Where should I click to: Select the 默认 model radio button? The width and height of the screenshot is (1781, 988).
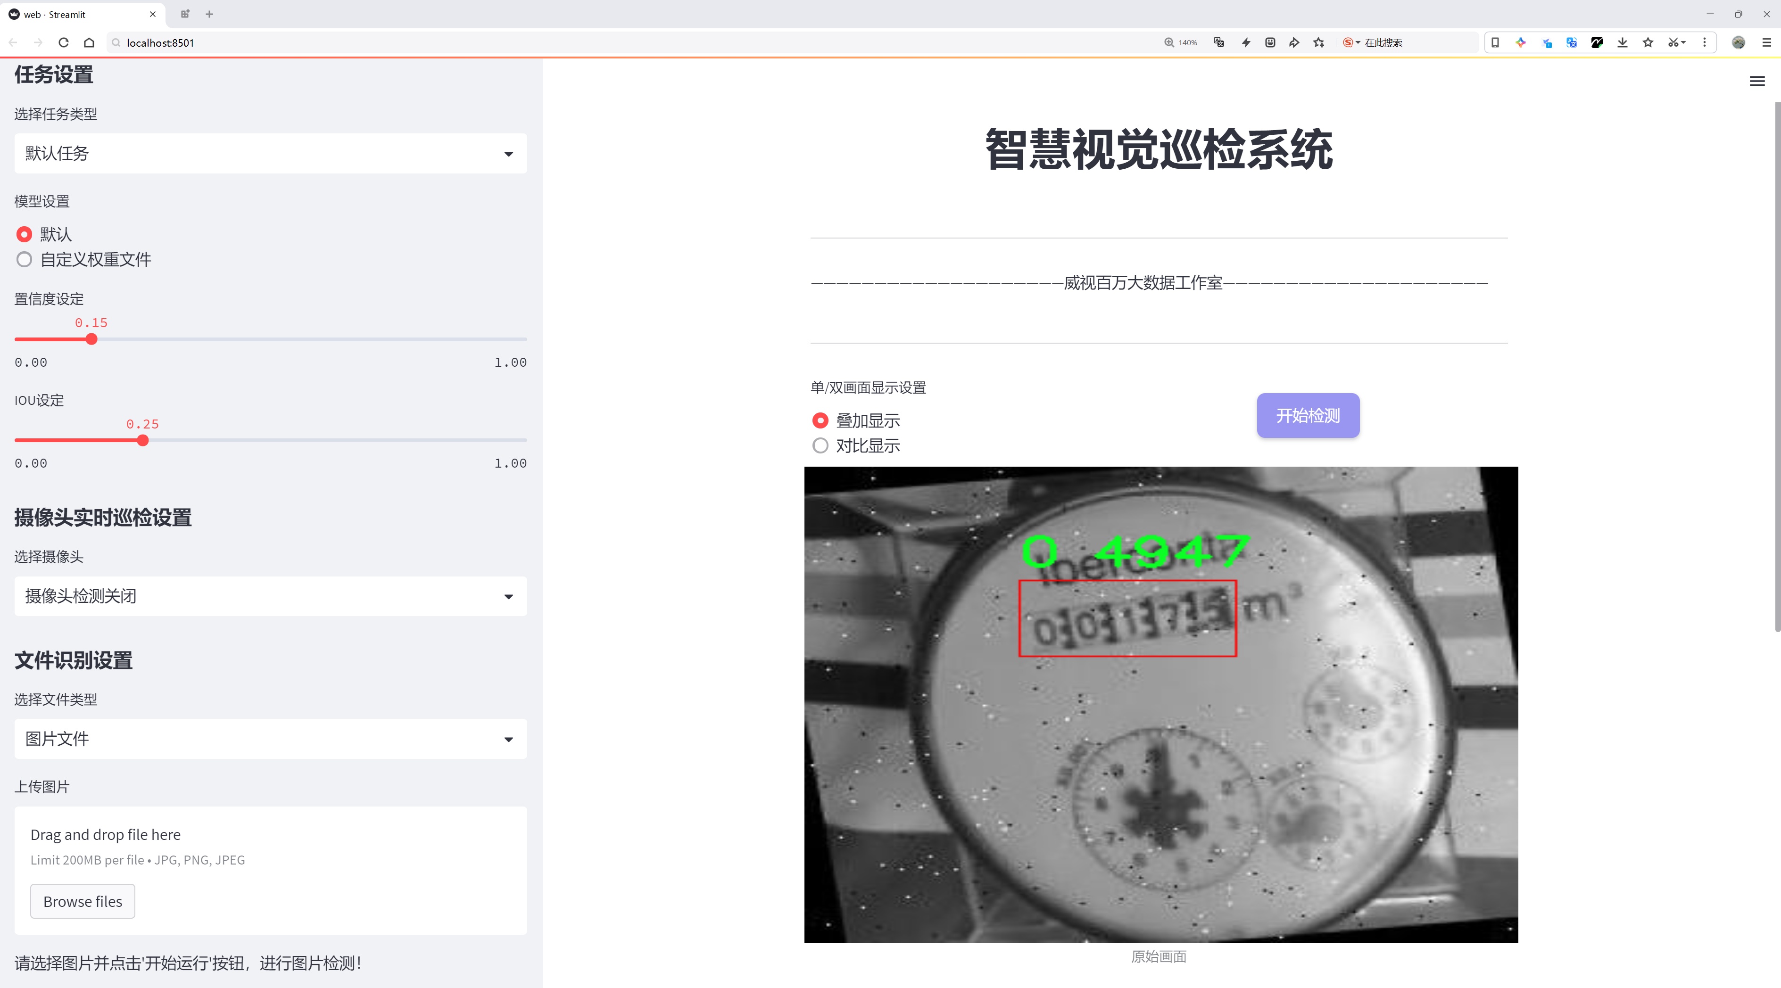pos(24,234)
